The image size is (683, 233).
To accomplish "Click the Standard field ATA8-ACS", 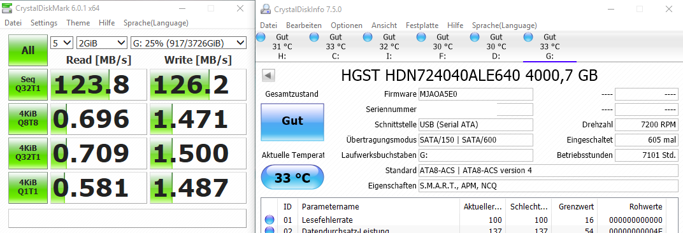I will pyautogui.click(x=549, y=170).
